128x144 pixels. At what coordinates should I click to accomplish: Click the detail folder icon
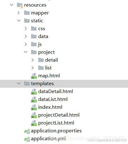[41, 60]
